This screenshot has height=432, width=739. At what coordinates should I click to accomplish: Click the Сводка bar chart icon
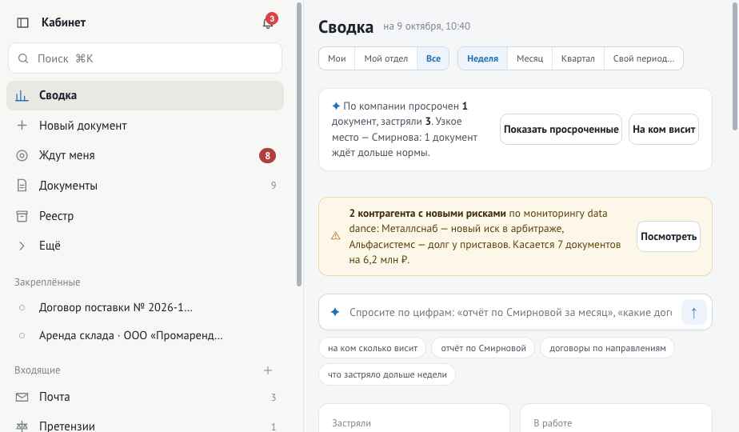(22, 95)
